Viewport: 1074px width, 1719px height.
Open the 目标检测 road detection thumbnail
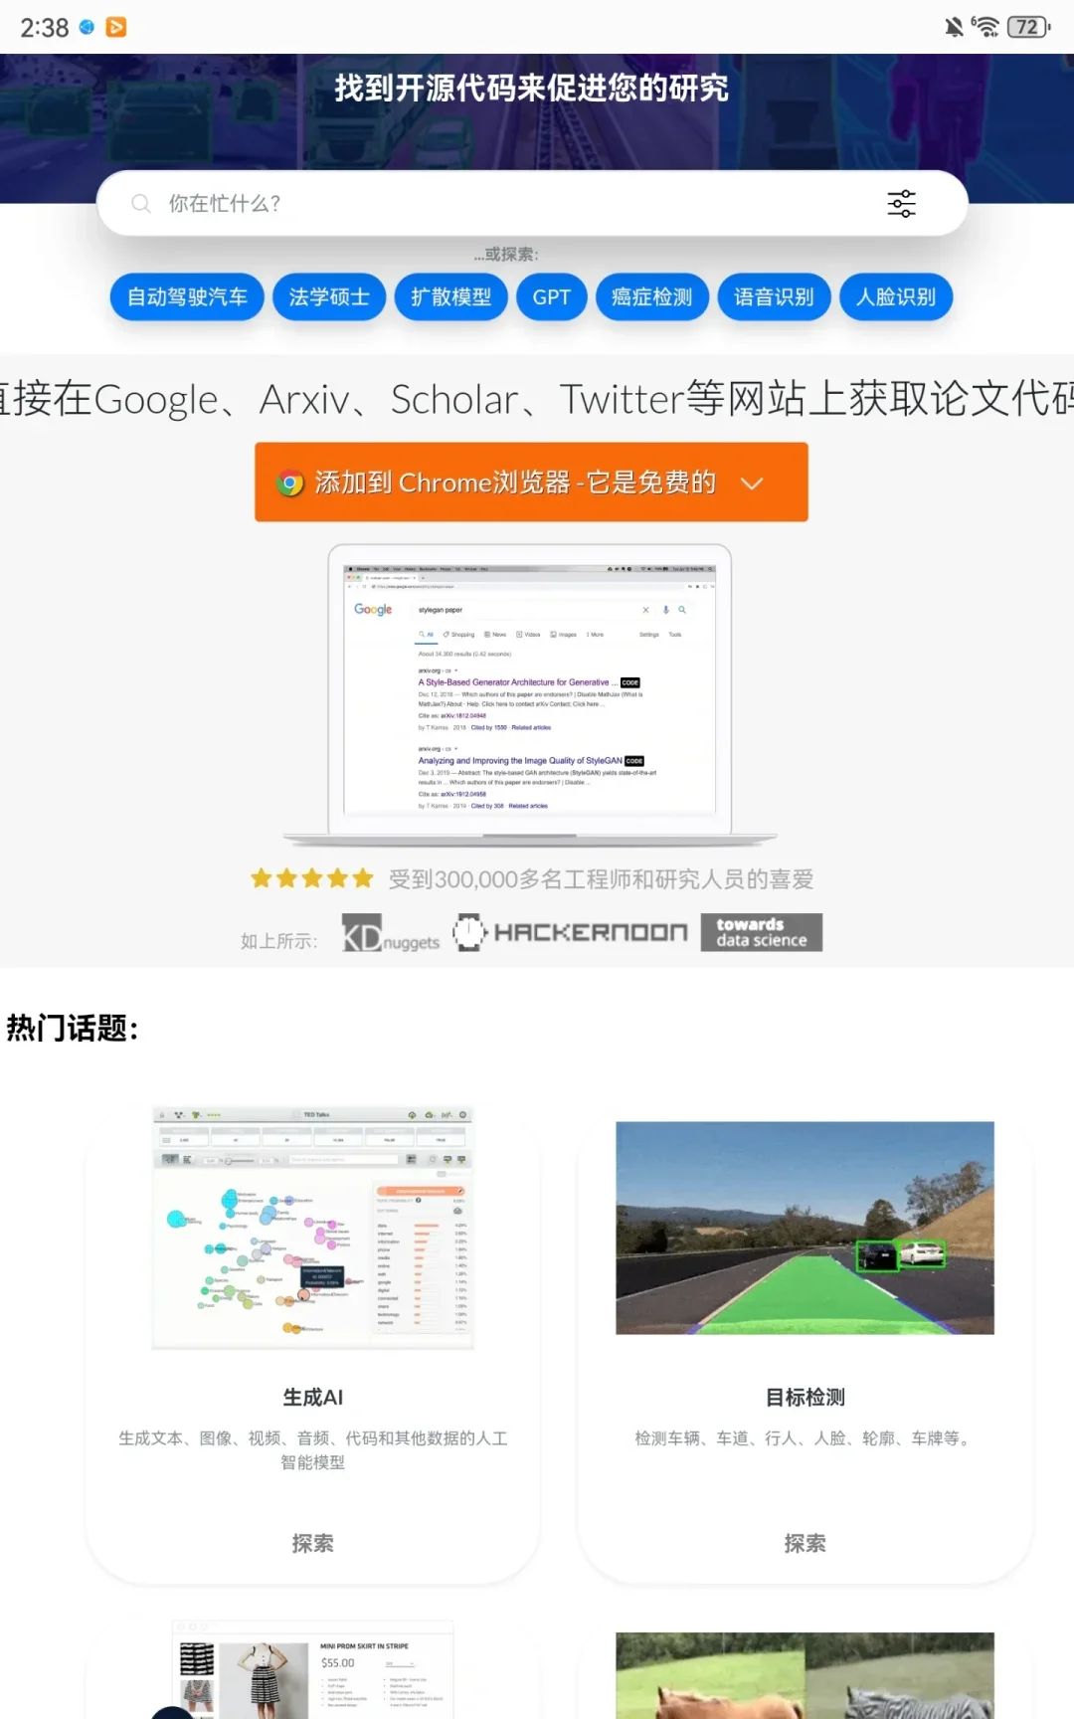click(x=805, y=1228)
